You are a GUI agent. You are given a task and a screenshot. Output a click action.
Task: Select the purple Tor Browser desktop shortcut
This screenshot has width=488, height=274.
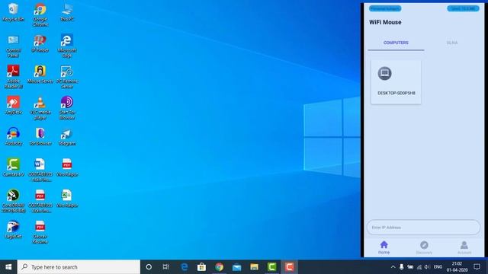pyautogui.click(x=40, y=137)
